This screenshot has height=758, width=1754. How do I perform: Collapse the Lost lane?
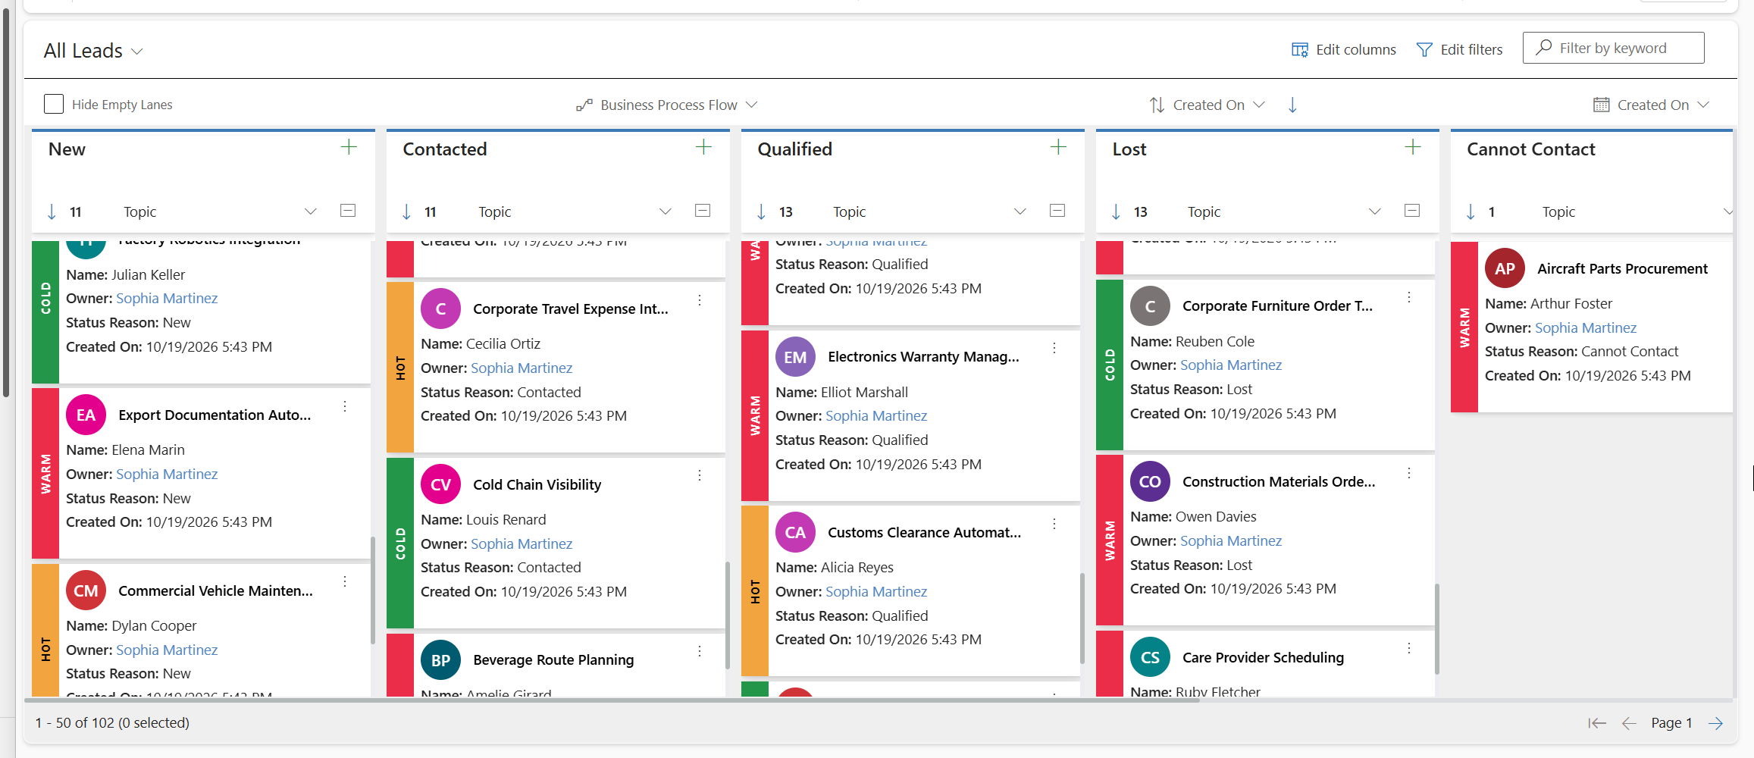(1412, 211)
